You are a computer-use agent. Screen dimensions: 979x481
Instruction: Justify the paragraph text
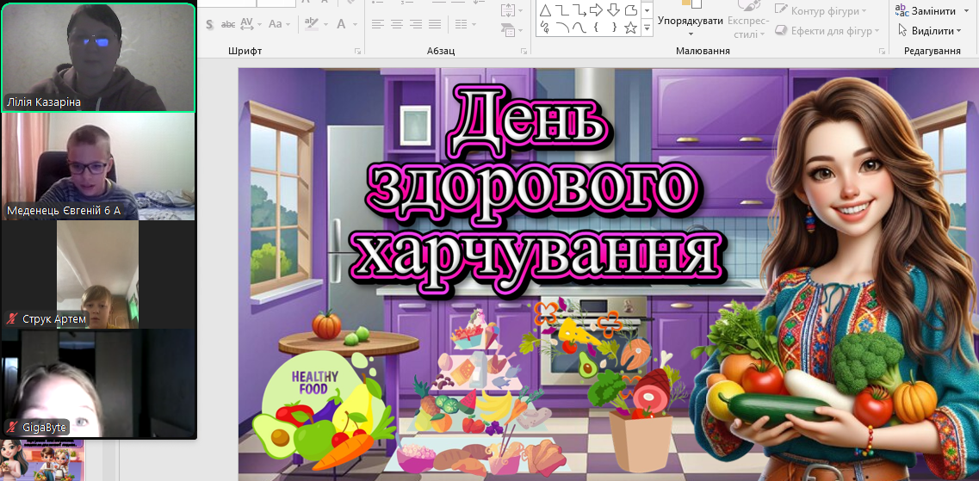point(435,24)
